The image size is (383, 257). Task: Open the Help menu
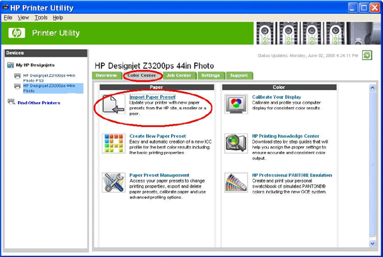(58, 18)
